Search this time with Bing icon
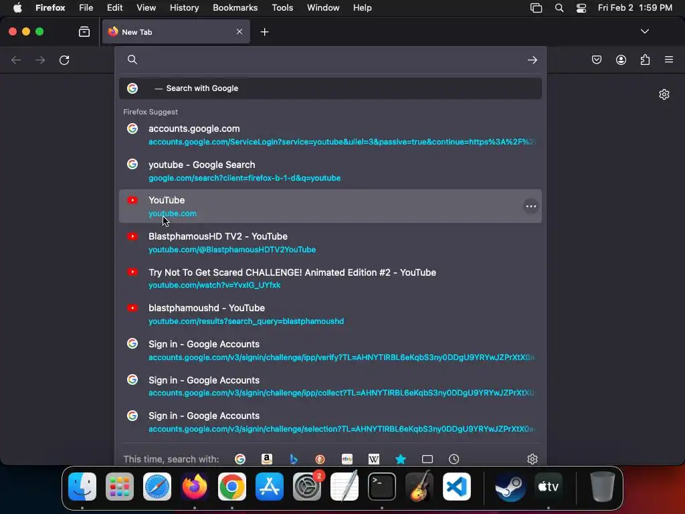 point(294,459)
